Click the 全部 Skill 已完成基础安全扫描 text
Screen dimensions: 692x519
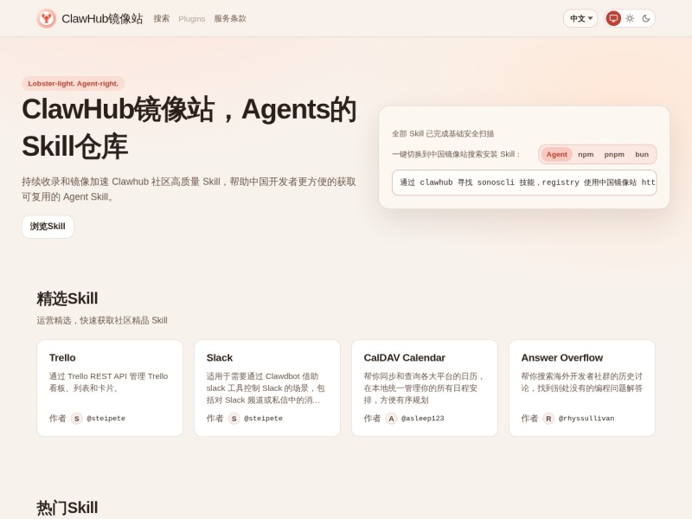pos(443,134)
